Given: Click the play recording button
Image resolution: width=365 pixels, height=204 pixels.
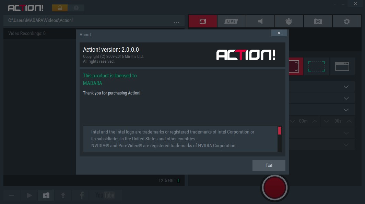Looking at the screenshot, I should (30, 195).
